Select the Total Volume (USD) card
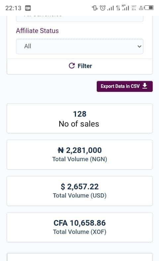The image size is (159, 261). (79, 191)
